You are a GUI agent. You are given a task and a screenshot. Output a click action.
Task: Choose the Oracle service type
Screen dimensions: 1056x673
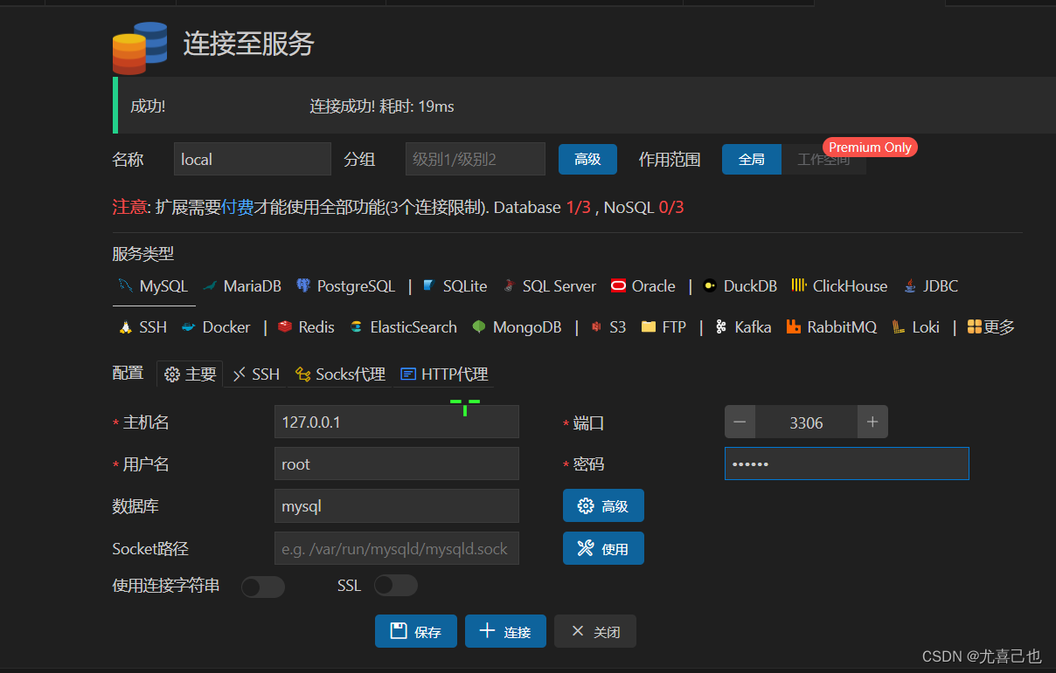coord(643,286)
